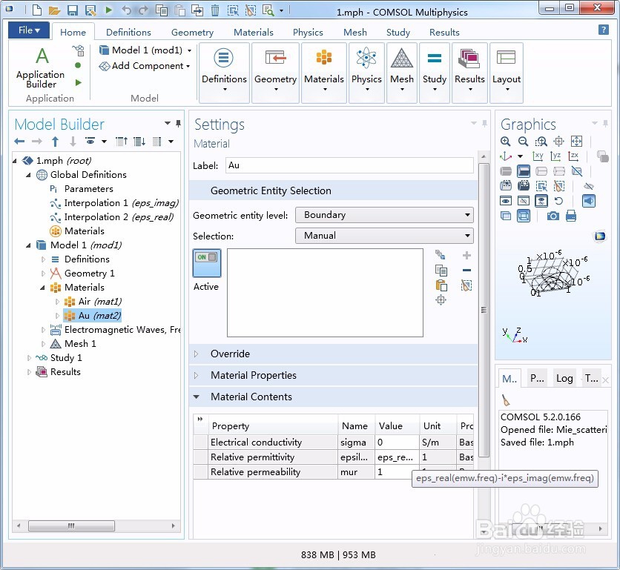The height and width of the screenshot is (570, 620).
Task: Expand the Study 1 tree node
Action: 29,358
